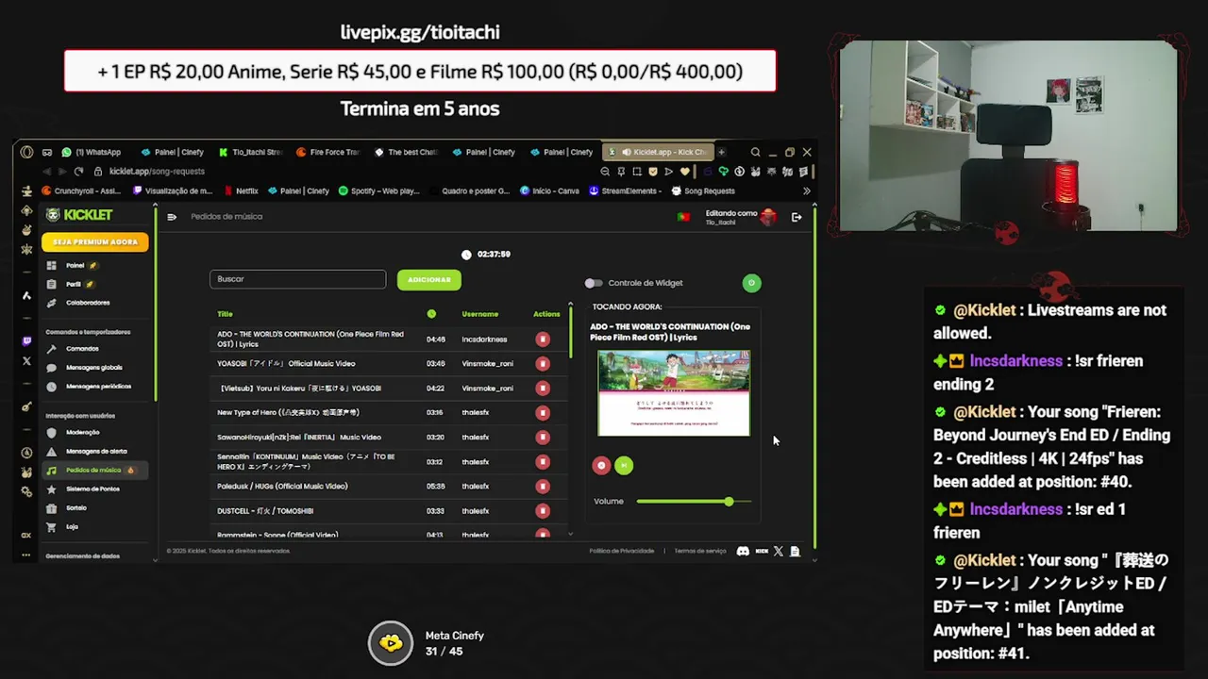Open Discord link in the footer
The height and width of the screenshot is (679, 1208).
tap(743, 551)
